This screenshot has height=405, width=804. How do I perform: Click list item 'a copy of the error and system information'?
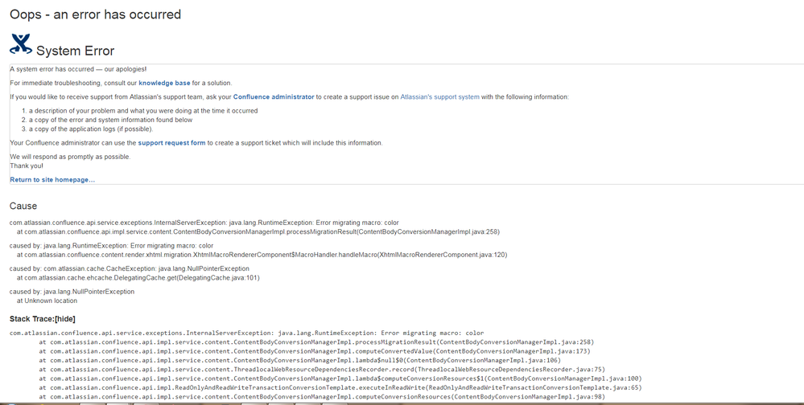[x=111, y=120]
